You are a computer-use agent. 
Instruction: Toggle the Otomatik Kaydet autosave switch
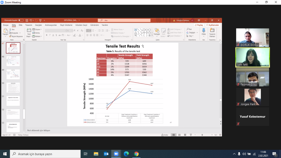point(21,20)
